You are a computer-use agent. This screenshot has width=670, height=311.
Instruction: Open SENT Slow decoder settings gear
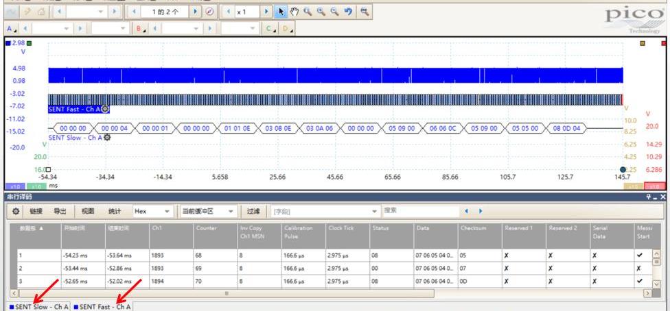coord(107,138)
